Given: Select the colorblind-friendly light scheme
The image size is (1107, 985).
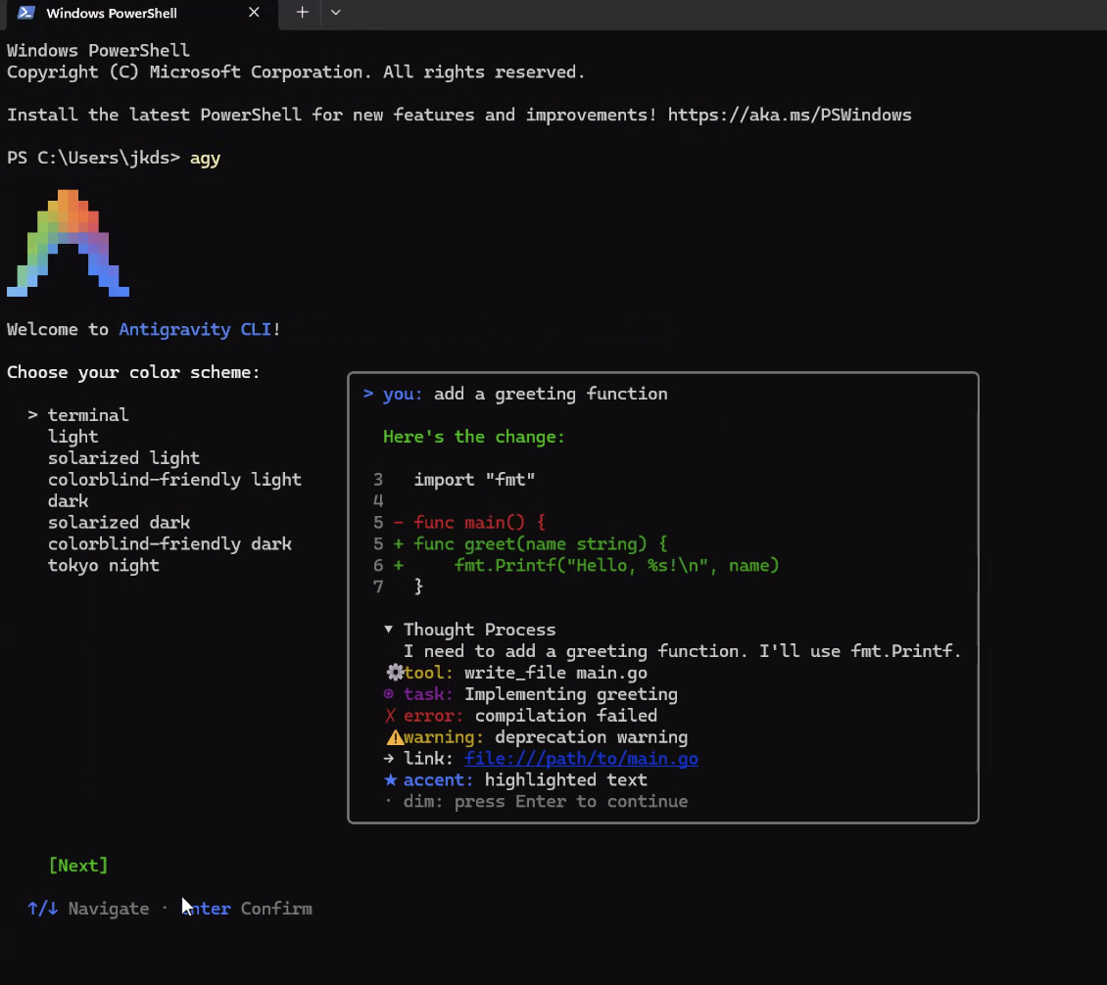Looking at the screenshot, I should [x=175, y=480].
